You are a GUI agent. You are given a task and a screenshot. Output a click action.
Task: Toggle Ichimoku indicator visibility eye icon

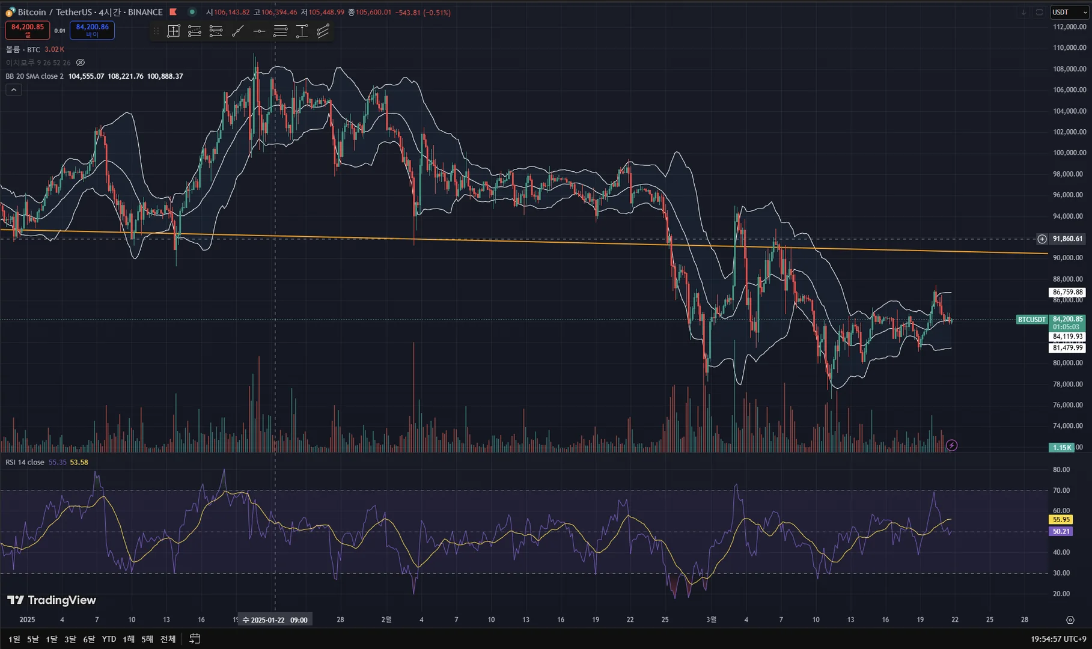tap(81, 62)
